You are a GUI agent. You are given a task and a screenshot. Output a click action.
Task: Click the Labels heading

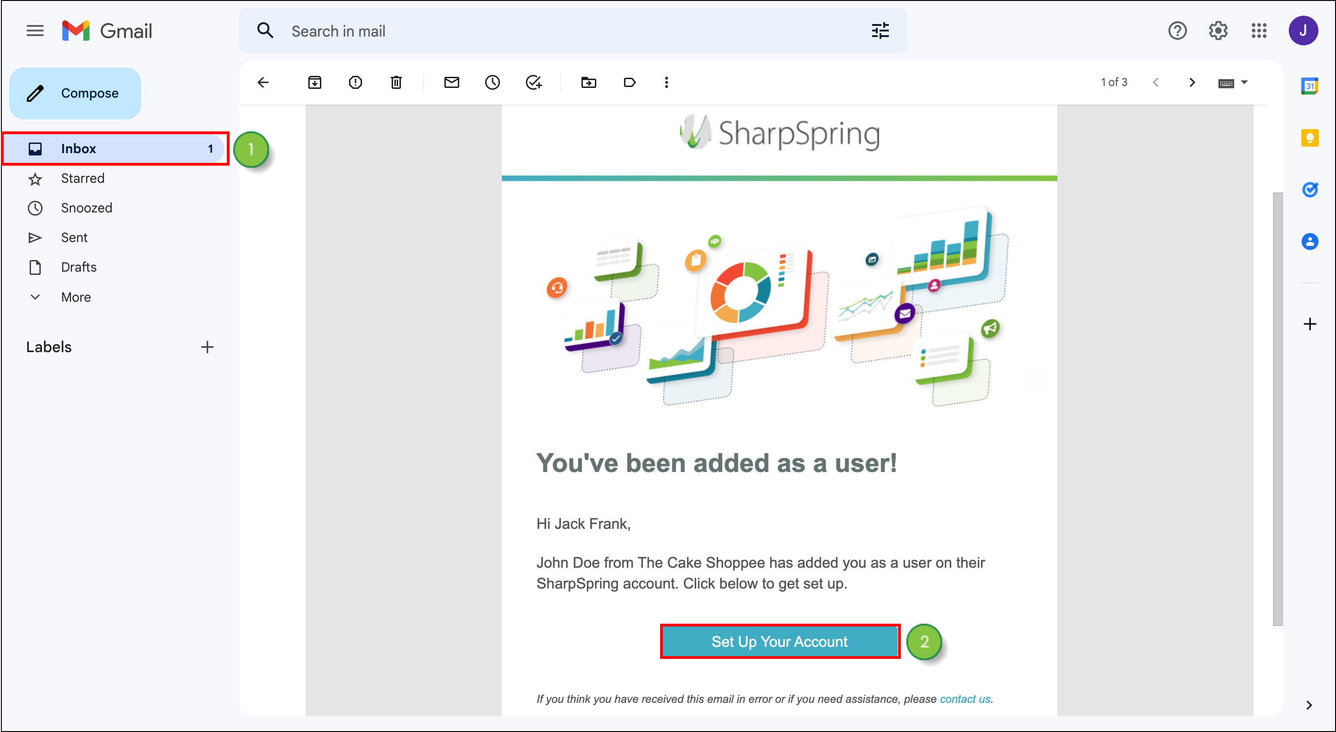click(x=49, y=347)
